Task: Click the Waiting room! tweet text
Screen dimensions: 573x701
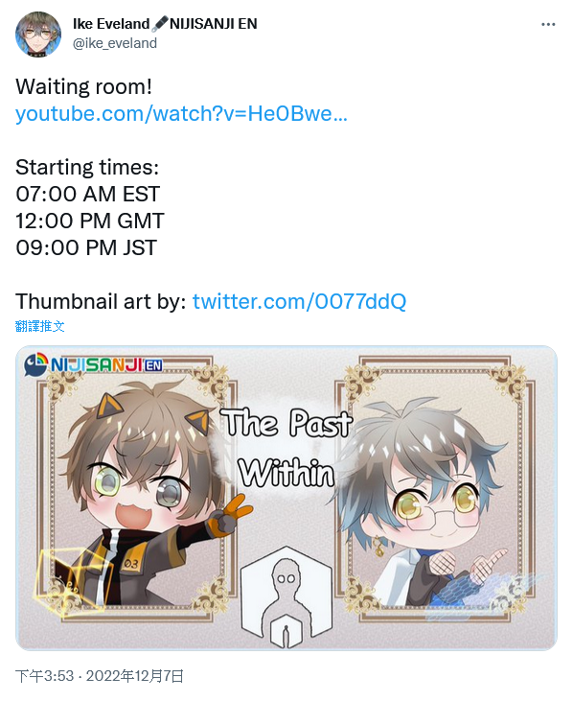Action: [x=84, y=86]
